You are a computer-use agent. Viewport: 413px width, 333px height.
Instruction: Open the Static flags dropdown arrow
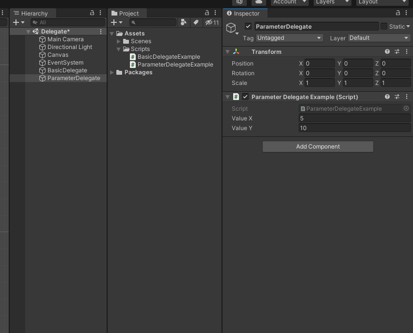click(408, 26)
